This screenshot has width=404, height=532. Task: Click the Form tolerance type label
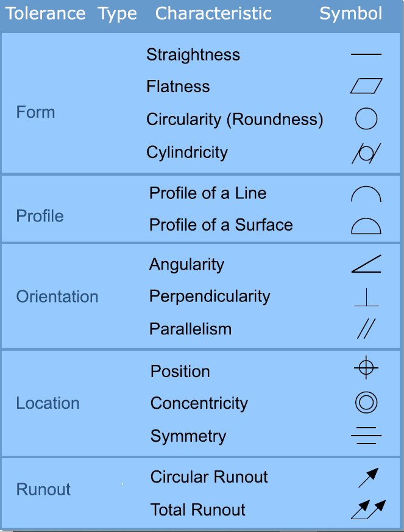point(36,112)
